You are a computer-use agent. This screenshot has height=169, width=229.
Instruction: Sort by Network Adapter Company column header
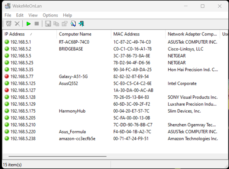point(192,34)
